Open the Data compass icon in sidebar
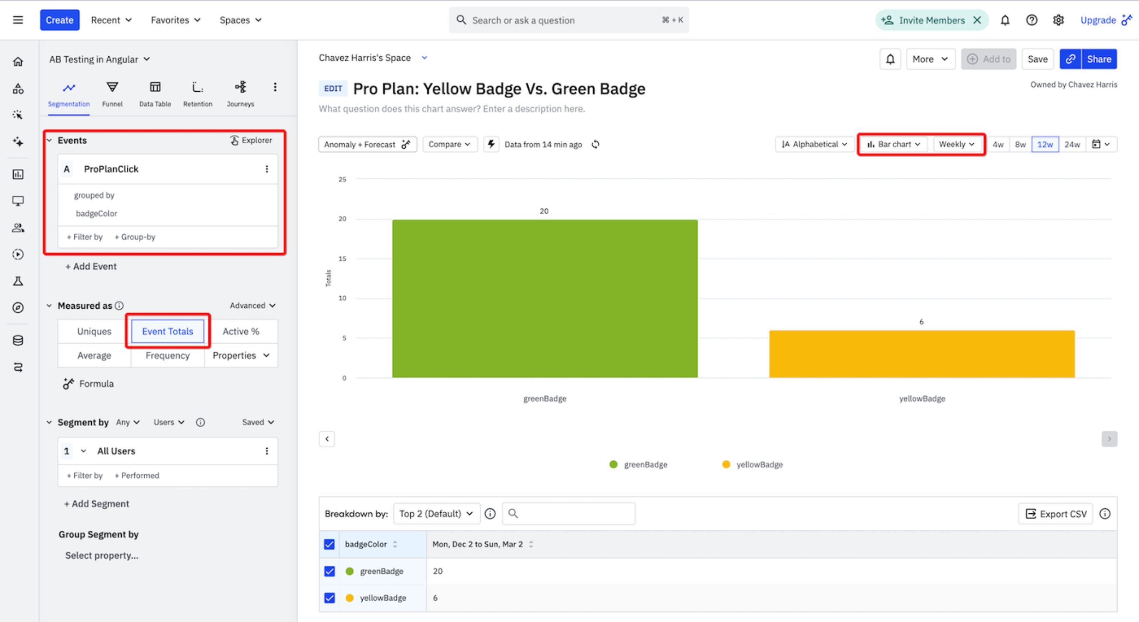Viewport: 1139px width, 622px height. 18,308
